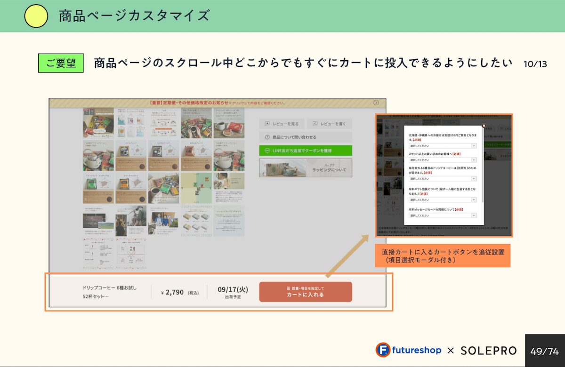This screenshot has height=367, width=565.
Task: Click the futureshop logo
Action: pyautogui.click(x=408, y=350)
